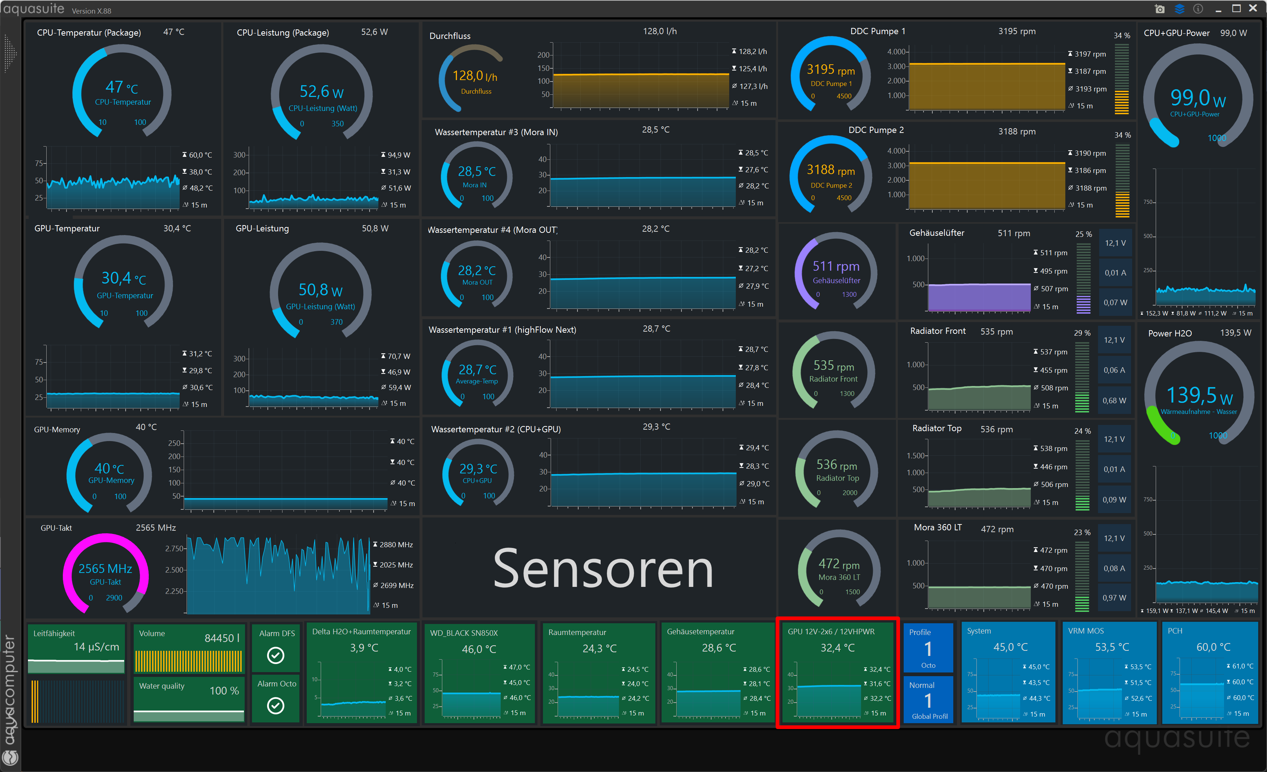
Task: Click the Volume yellow level bar
Action: 188,661
